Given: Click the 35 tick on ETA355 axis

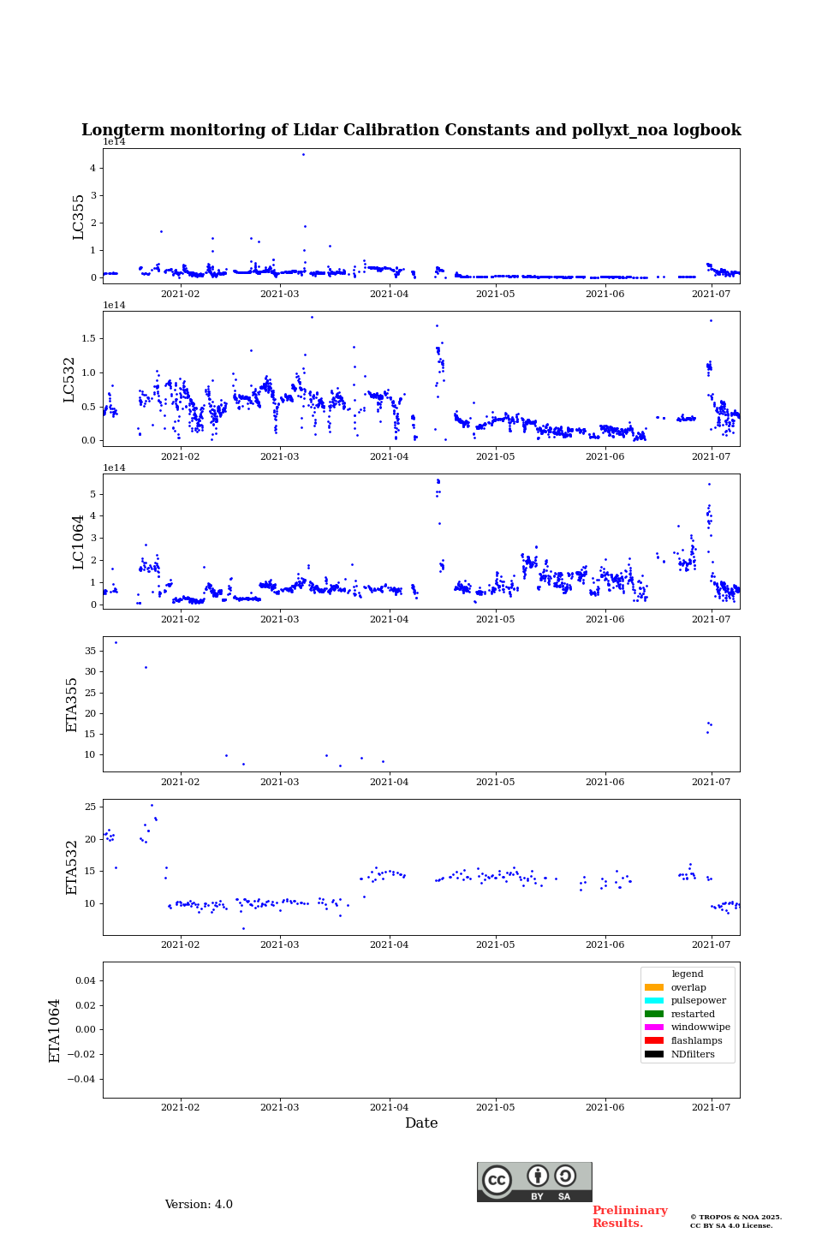Looking at the screenshot, I should (91, 651).
